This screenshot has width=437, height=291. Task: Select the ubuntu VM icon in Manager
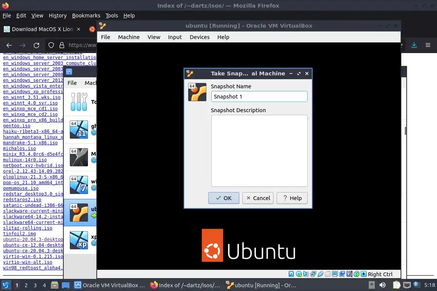coord(79,213)
